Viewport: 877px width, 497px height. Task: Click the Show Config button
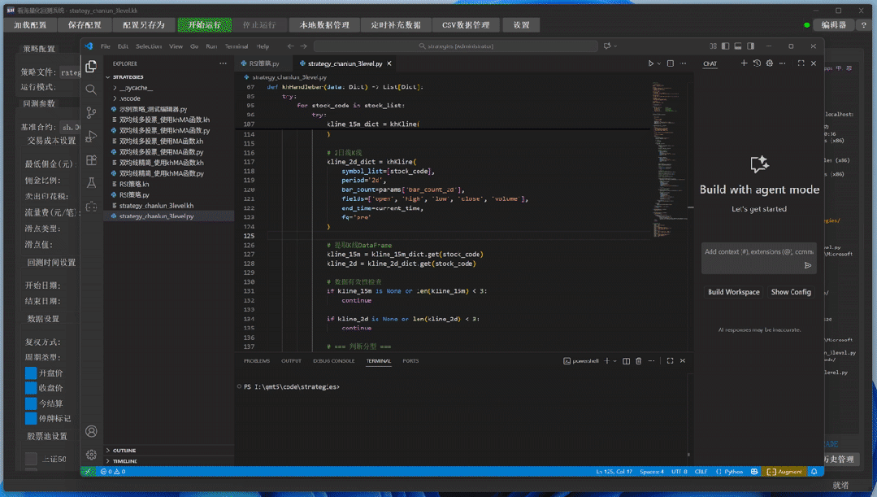[x=791, y=292]
